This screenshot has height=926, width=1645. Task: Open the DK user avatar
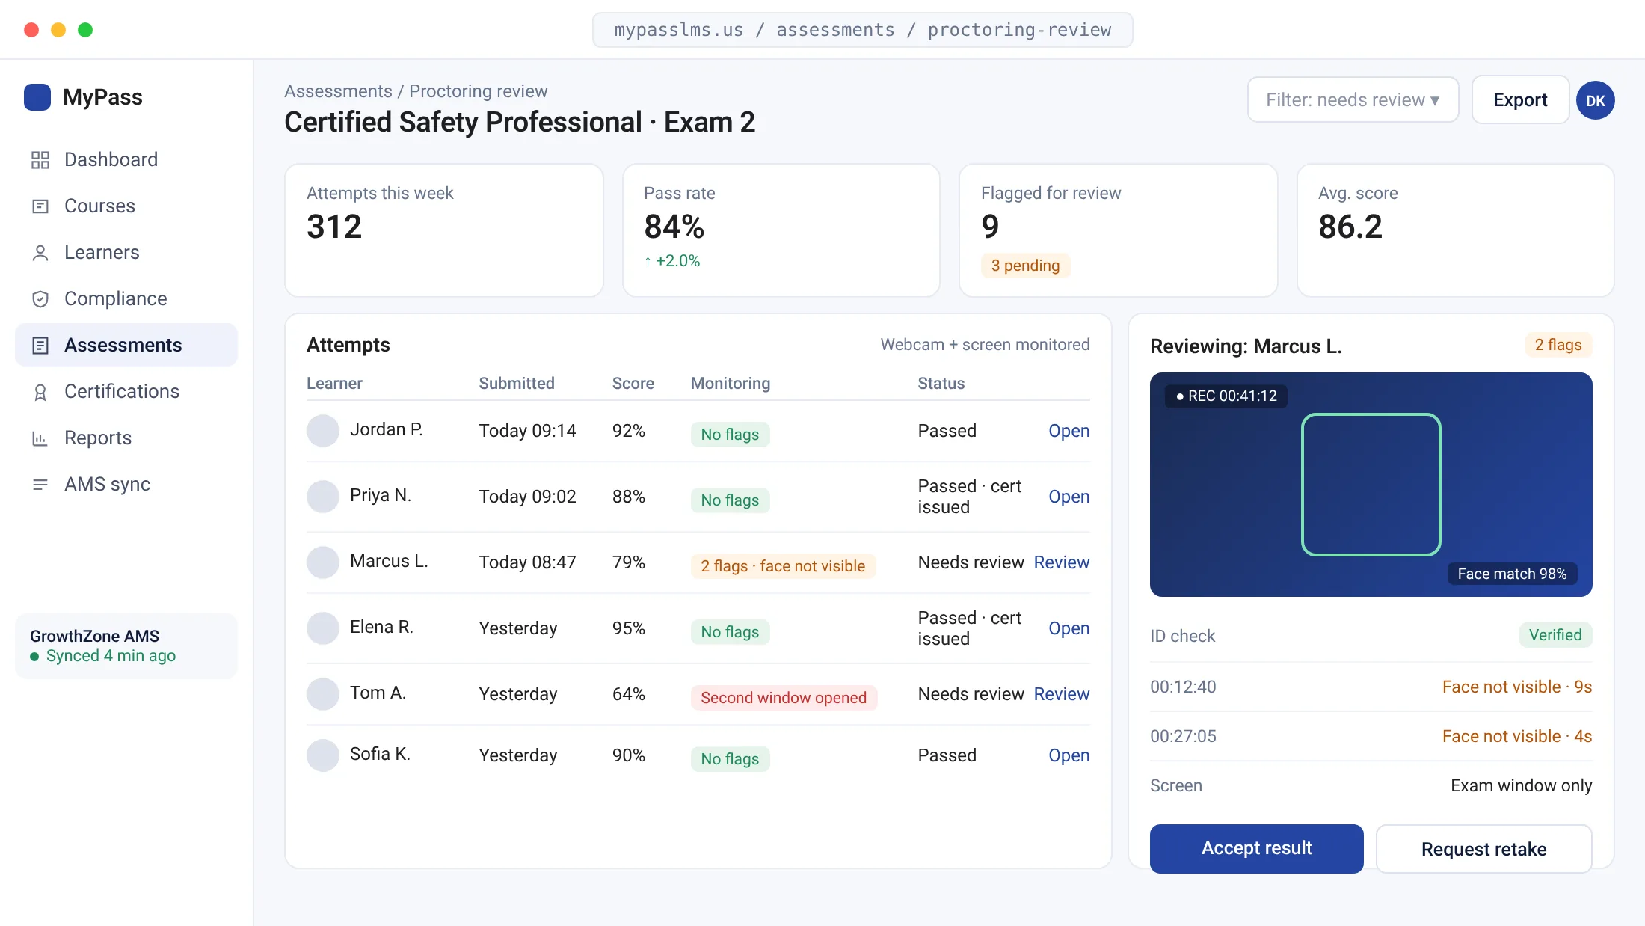coord(1596,100)
